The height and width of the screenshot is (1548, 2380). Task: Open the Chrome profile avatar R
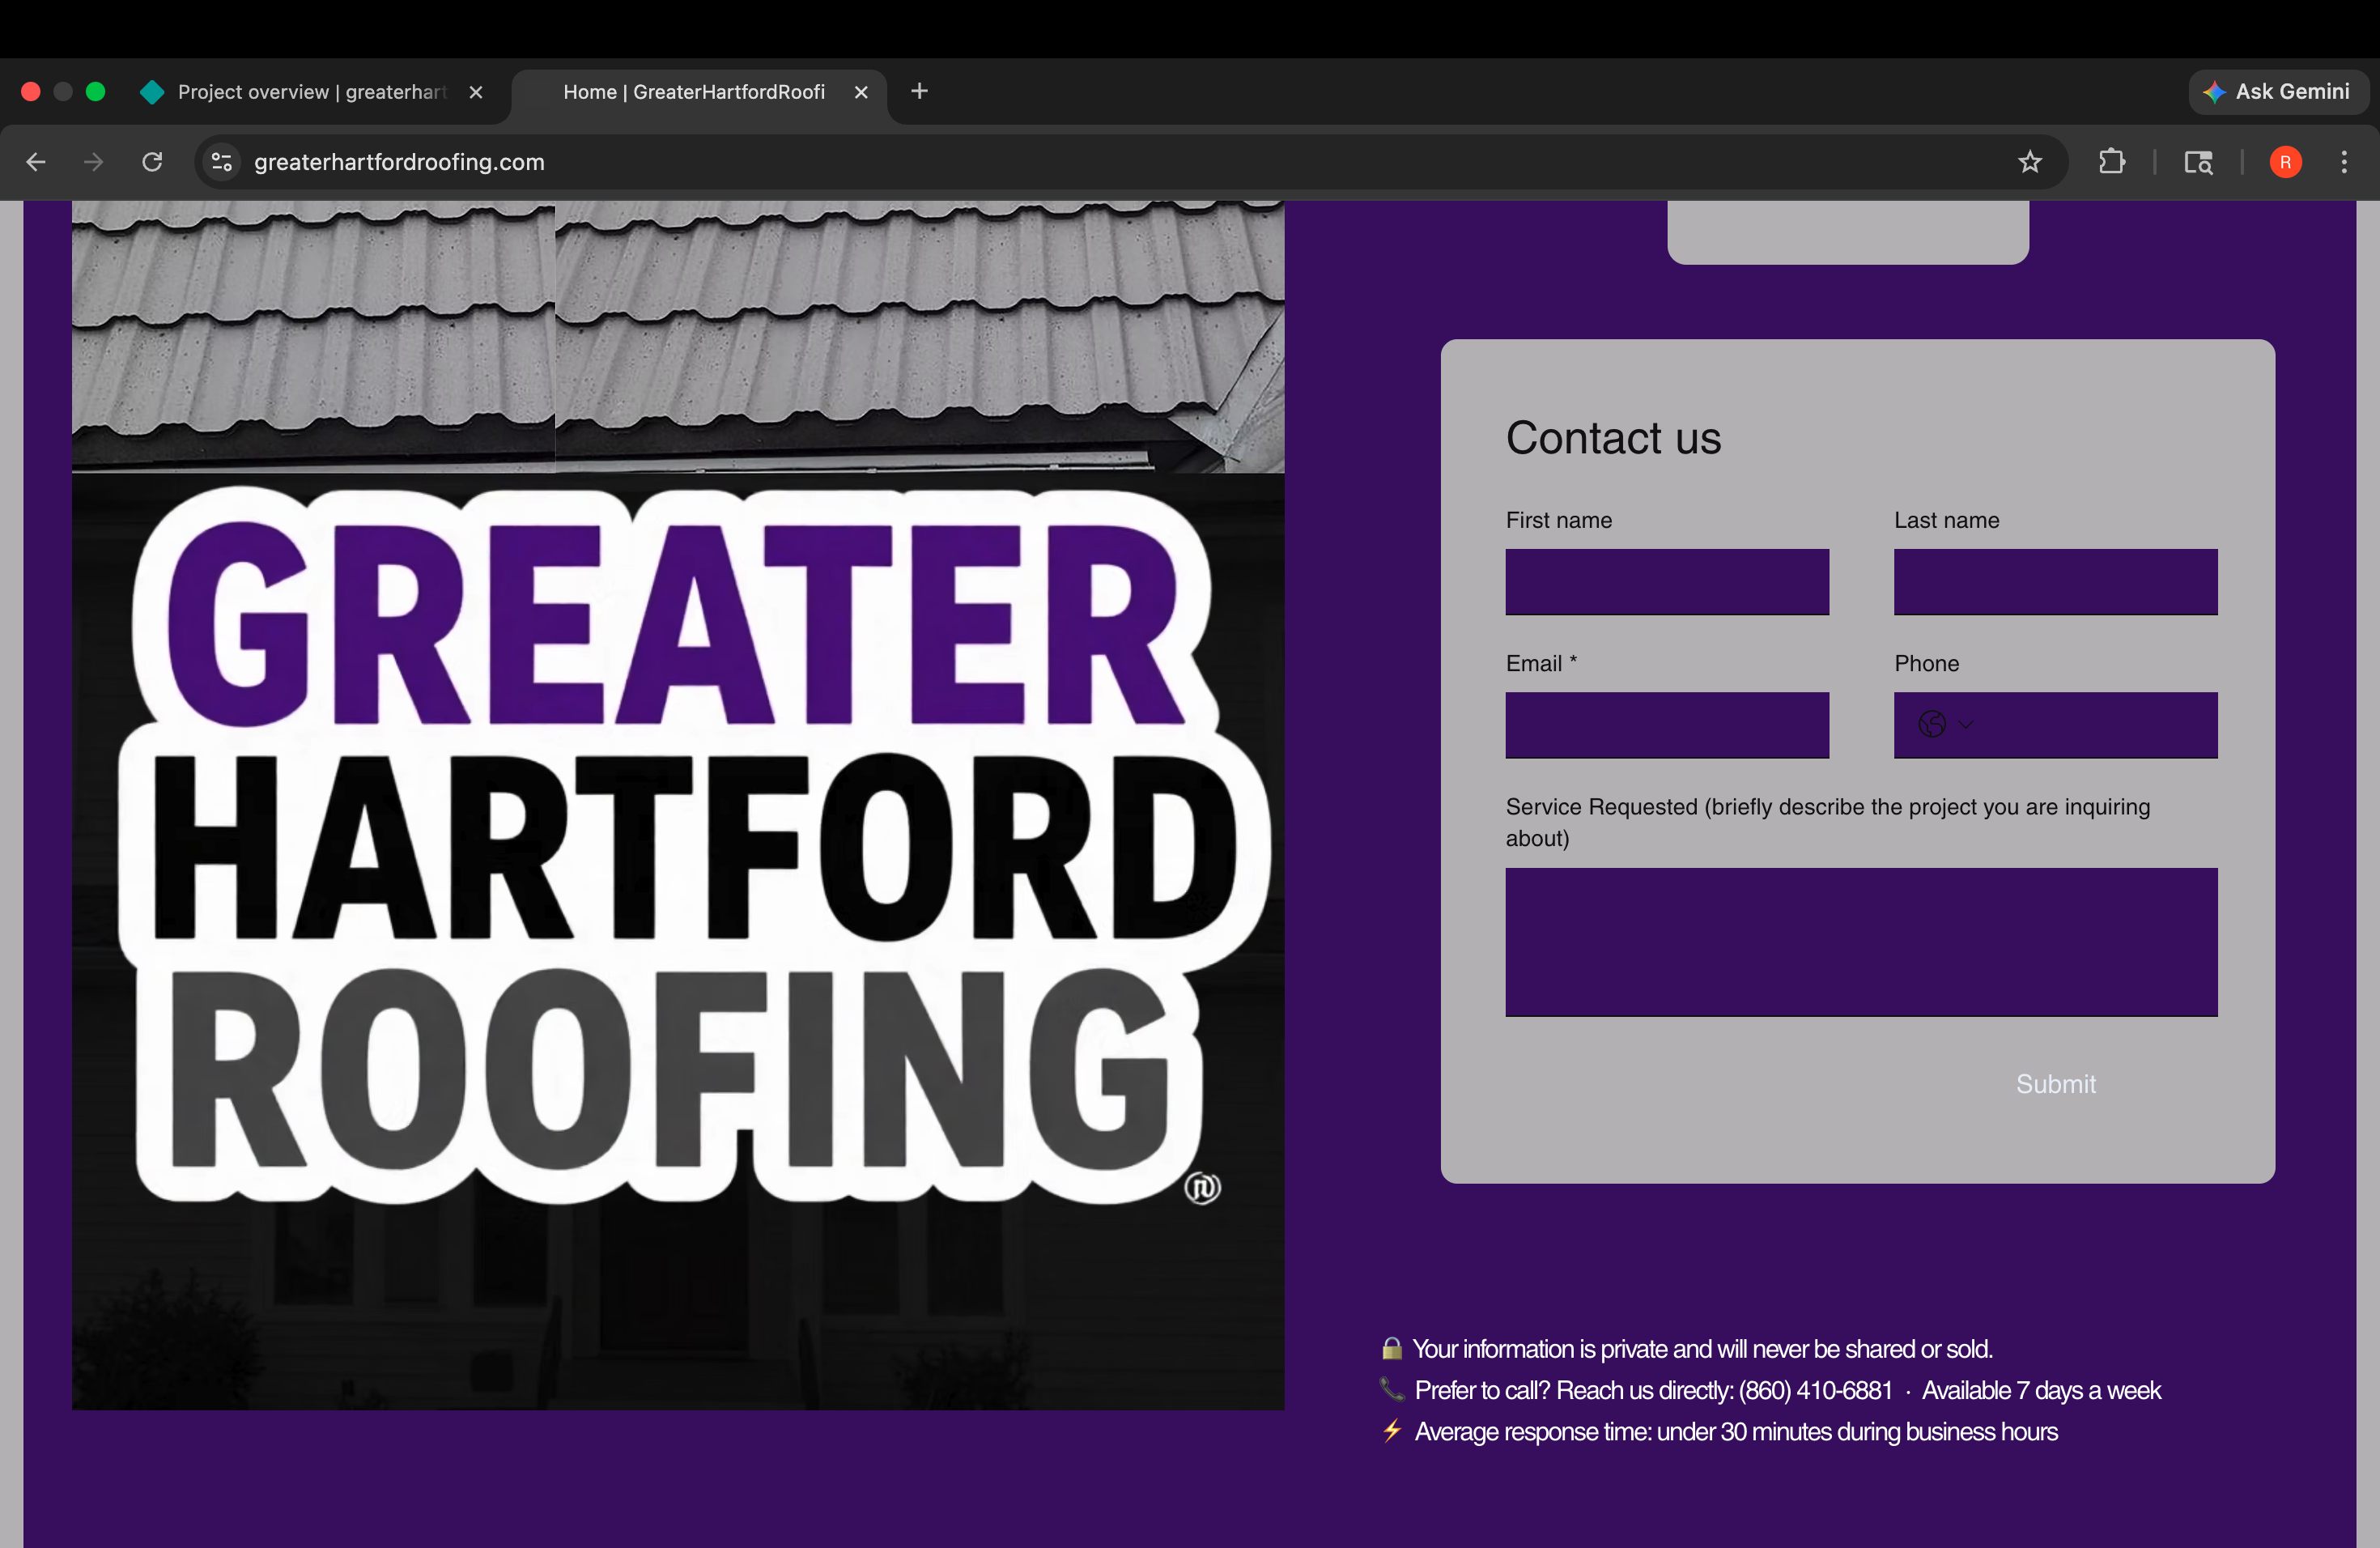tap(2285, 162)
